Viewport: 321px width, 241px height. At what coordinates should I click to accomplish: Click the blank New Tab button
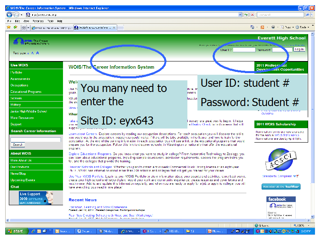click(121, 28)
